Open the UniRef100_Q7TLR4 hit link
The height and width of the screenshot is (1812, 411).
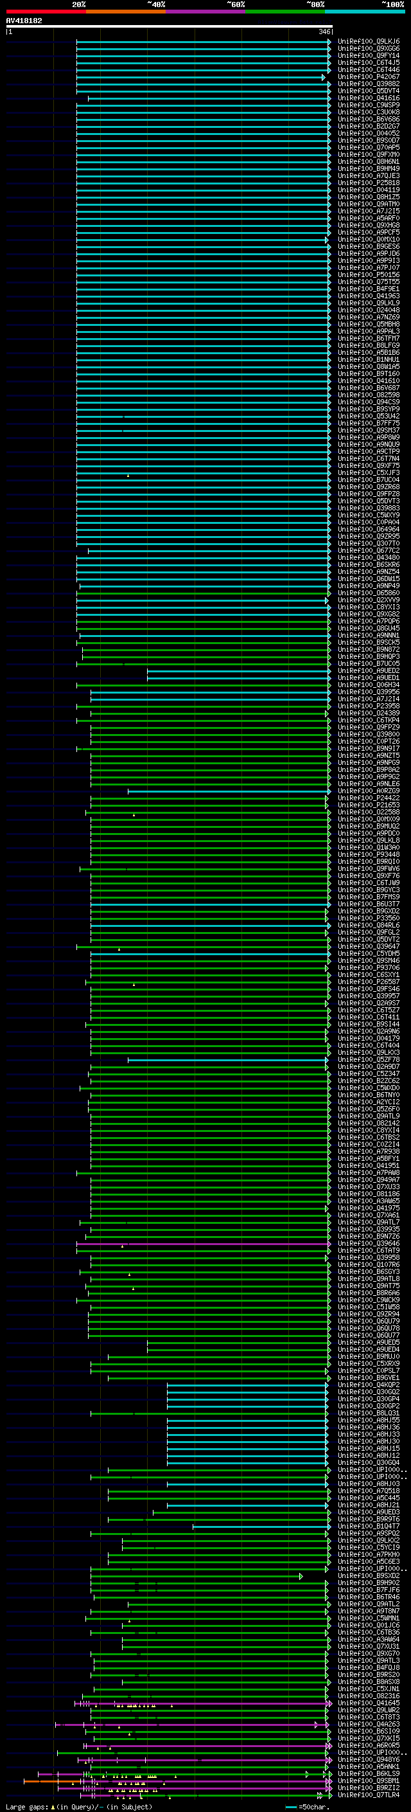coord(369,1795)
